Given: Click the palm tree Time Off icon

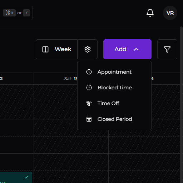Looking at the screenshot, I should point(89,103).
